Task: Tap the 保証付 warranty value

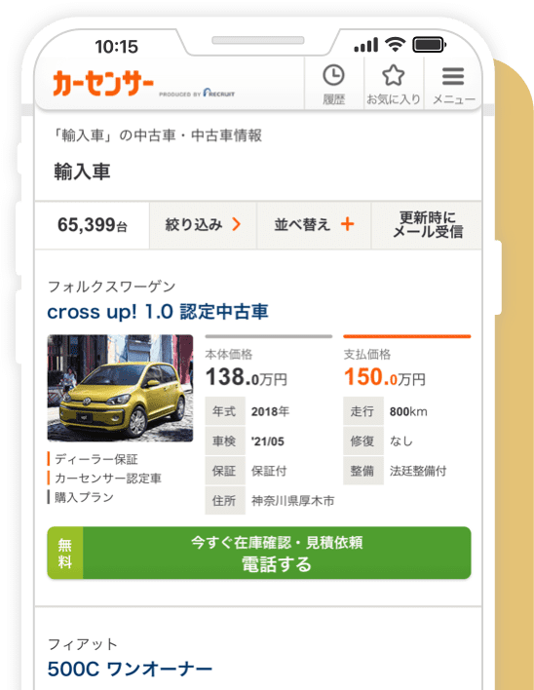Action: click(269, 471)
